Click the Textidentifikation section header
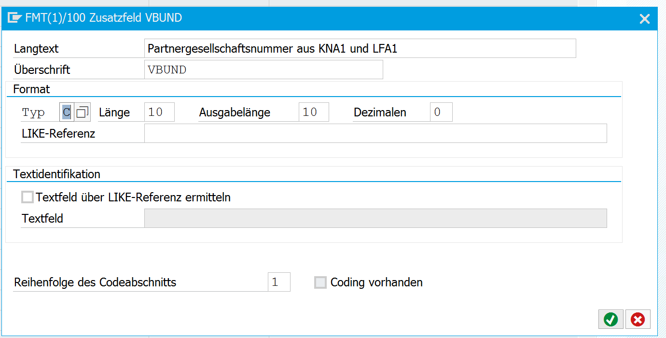This screenshot has height=338, width=666. coord(56,174)
